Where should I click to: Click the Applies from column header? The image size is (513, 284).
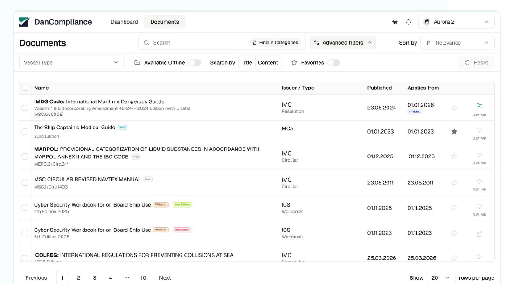point(423,88)
